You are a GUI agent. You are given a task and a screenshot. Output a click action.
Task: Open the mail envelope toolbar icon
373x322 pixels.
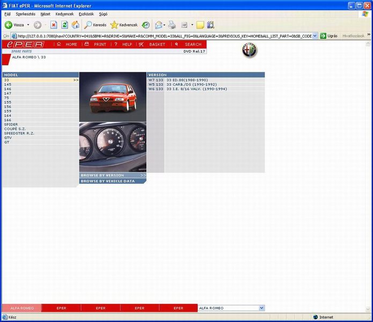pos(159,25)
